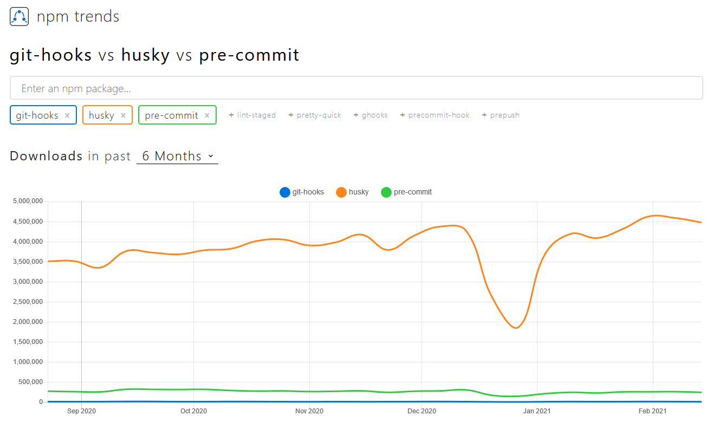Click the '2,500,000' y-axis label

tap(28, 302)
